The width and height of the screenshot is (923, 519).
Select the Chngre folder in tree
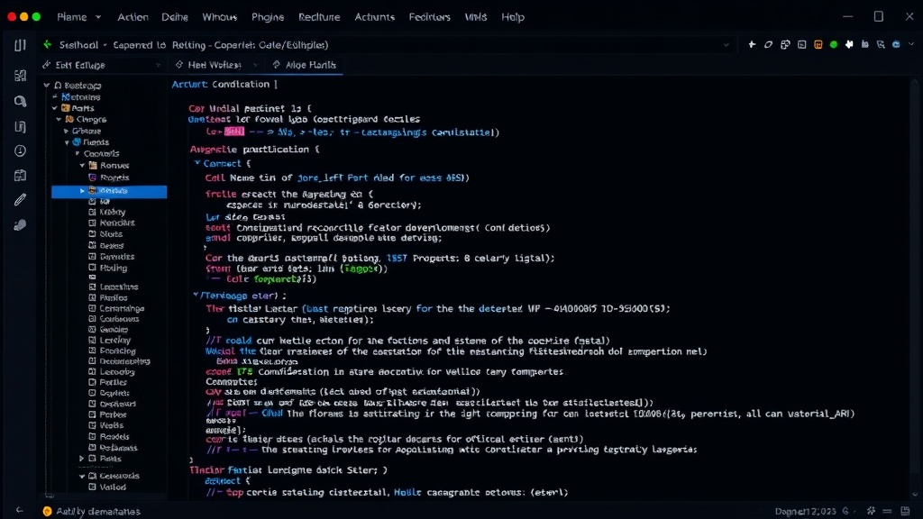[x=91, y=120]
